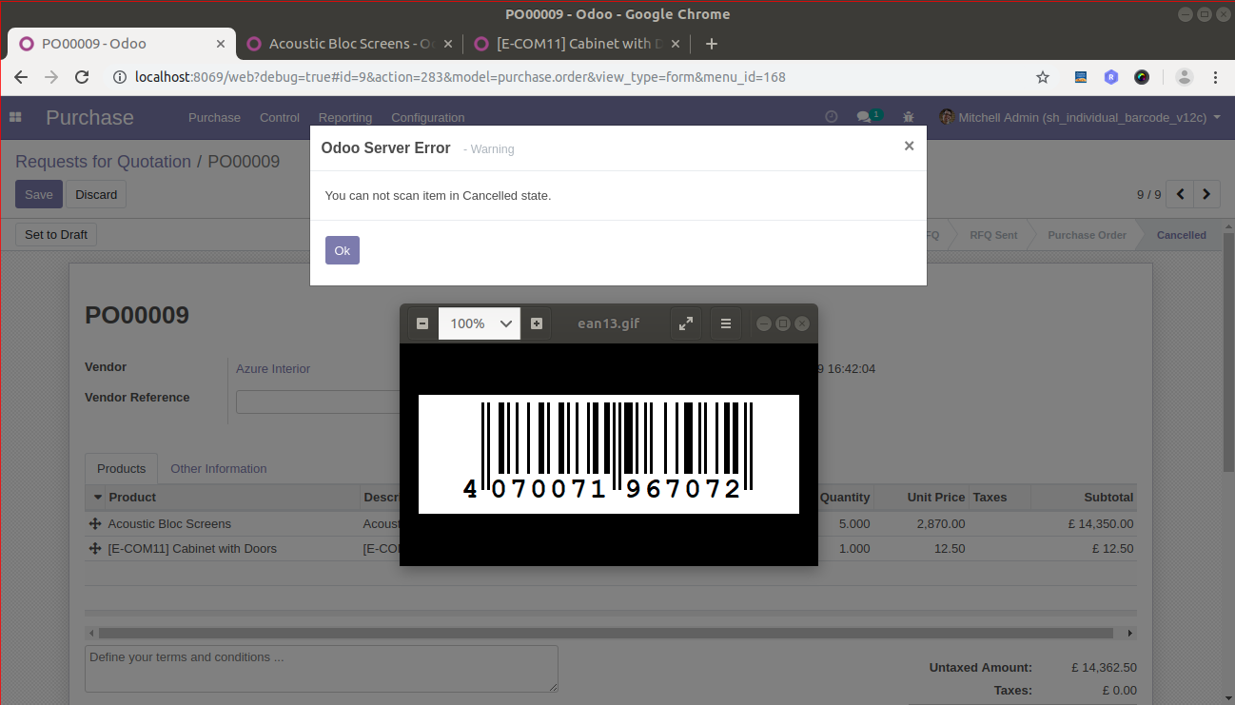The height and width of the screenshot is (705, 1235).
Task: Select the Products tab
Action: [x=122, y=468]
